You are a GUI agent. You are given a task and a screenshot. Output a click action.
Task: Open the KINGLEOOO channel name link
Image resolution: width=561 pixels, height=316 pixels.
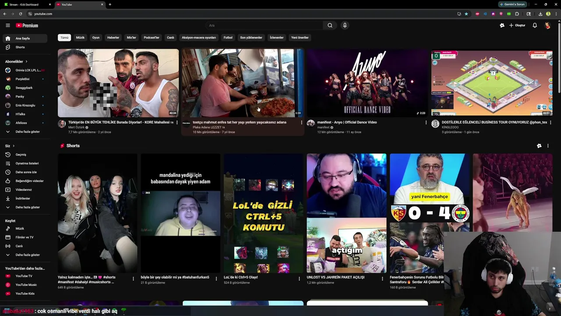450,127
